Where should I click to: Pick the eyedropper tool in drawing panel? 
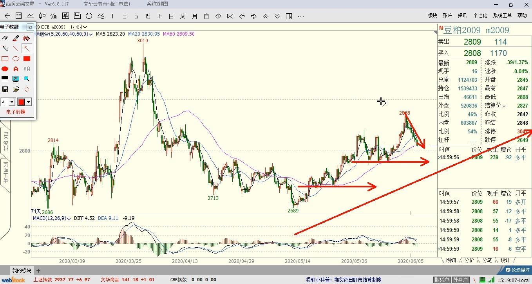coord(16,38)
